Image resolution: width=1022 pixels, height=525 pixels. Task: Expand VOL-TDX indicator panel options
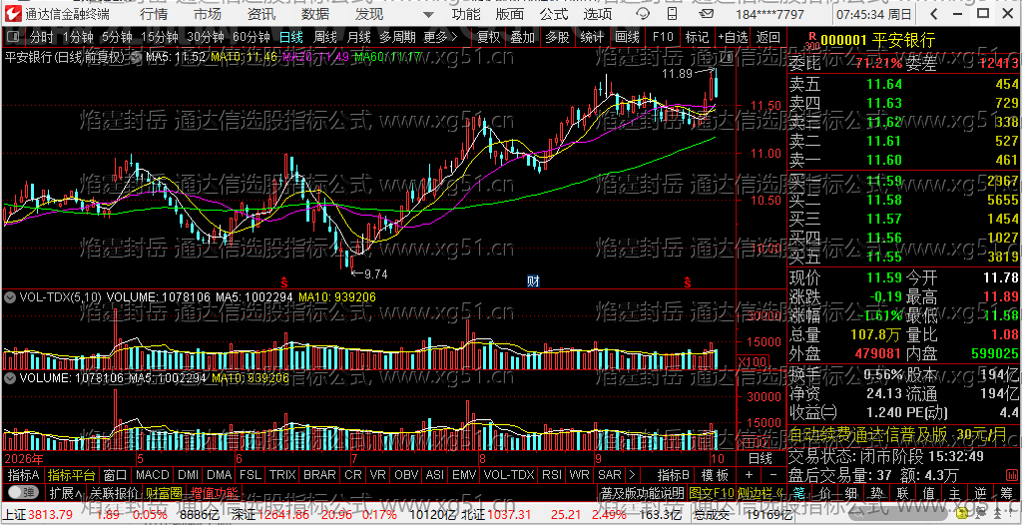pyautogui.click(x=10, y=296)
